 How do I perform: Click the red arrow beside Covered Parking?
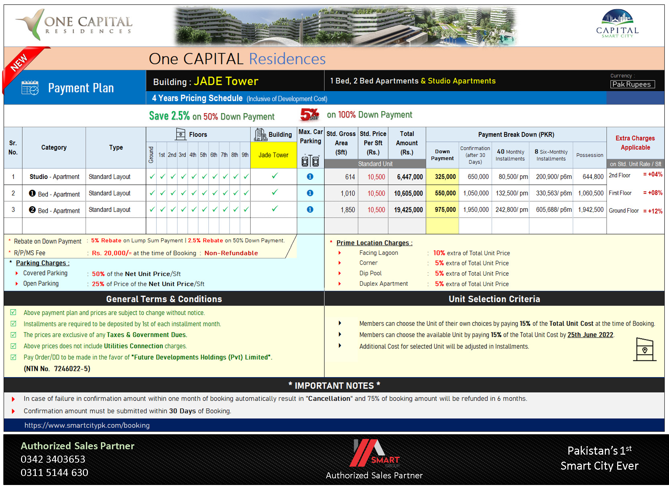pyautogui.click(x=17, y=273)
